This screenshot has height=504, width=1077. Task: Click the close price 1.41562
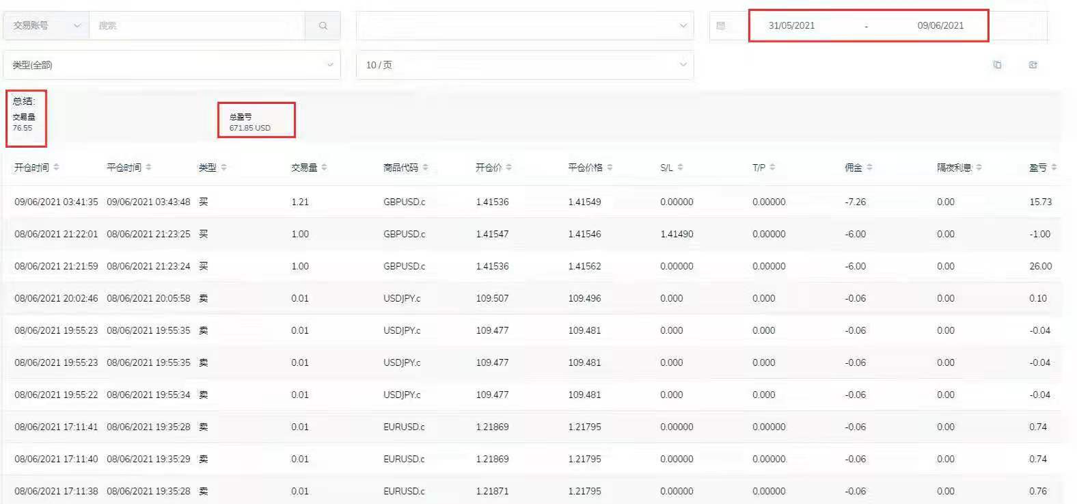tap(585, 267)
